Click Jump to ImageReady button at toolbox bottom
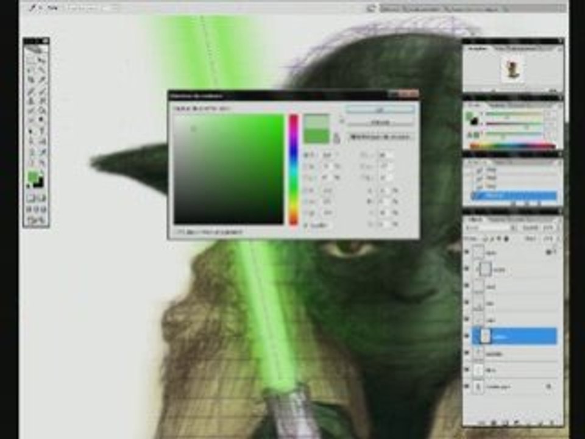 [x=36, y=220]
